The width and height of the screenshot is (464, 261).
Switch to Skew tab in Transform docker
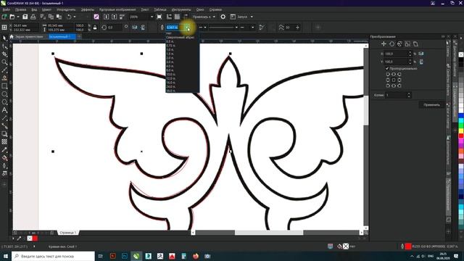click(415, 43)
